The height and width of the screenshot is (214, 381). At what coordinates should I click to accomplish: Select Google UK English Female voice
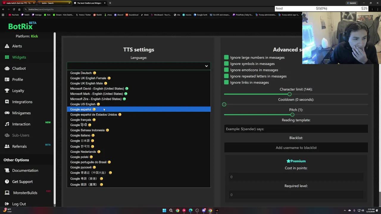139,78
